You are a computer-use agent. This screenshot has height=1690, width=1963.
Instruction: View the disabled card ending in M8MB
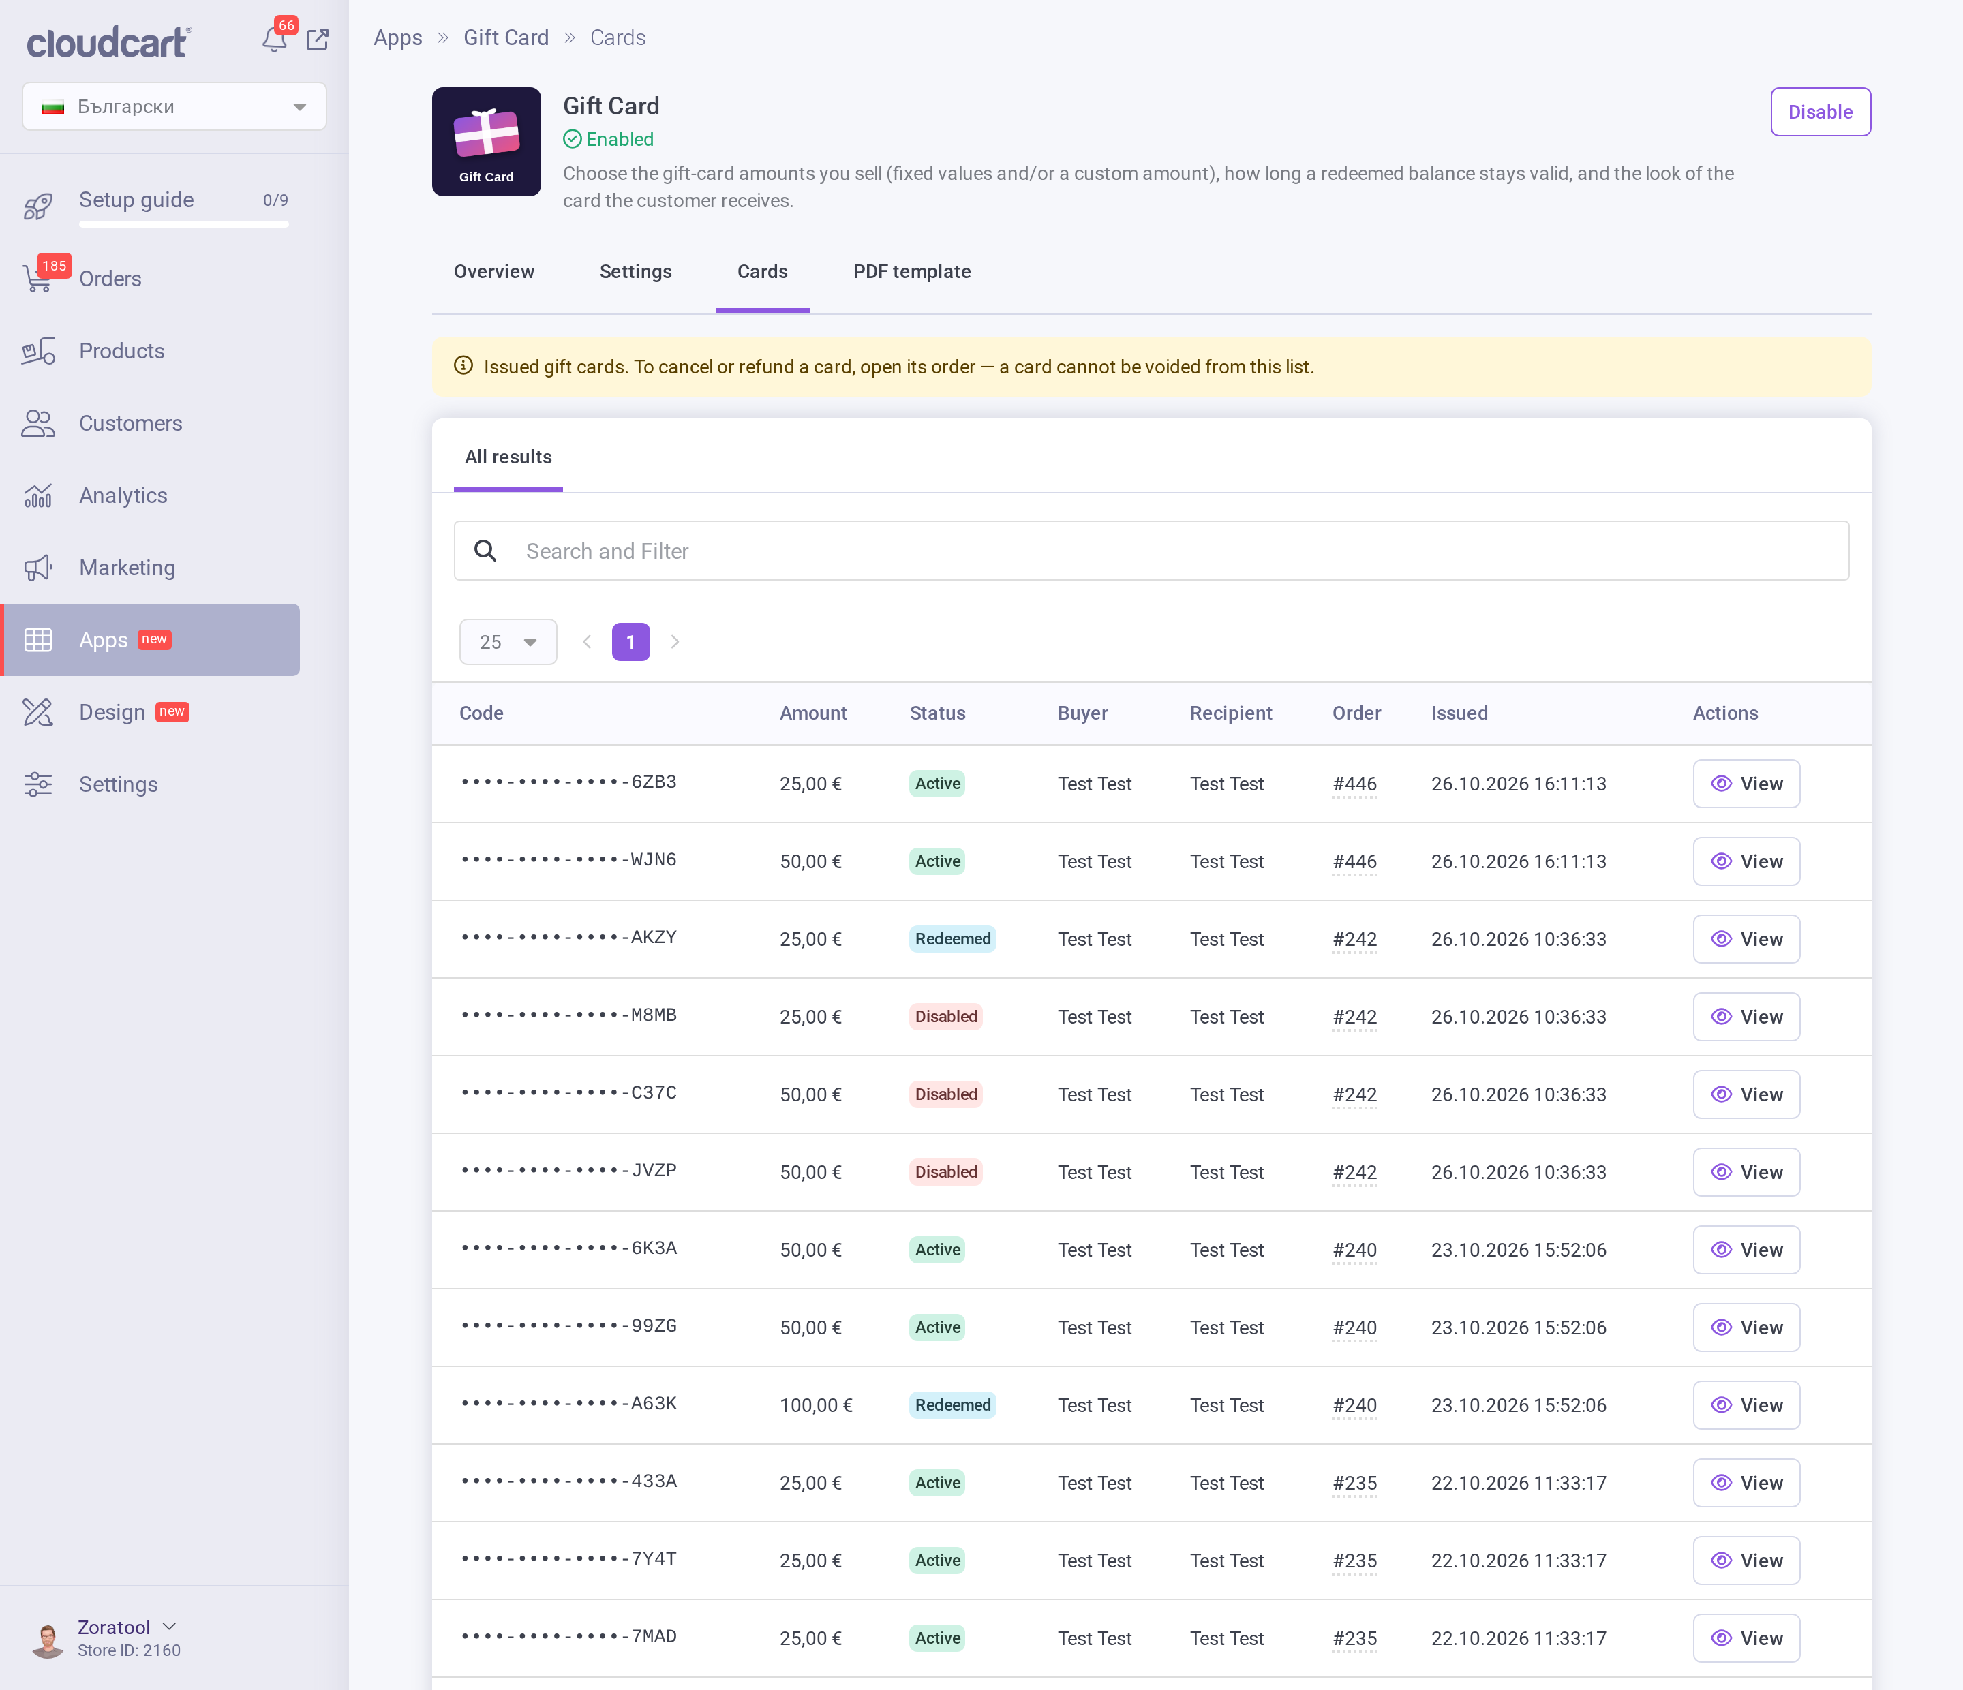(1746, 1017)
